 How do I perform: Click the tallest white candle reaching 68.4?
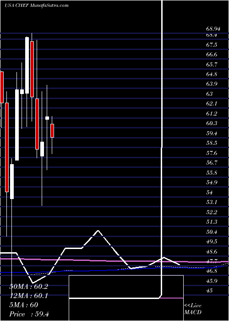click(x=27, y=66)
